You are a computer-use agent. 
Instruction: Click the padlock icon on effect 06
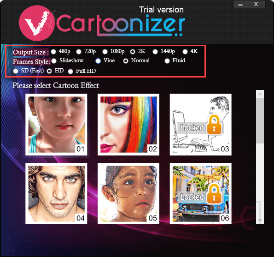(x=214, y=194)
